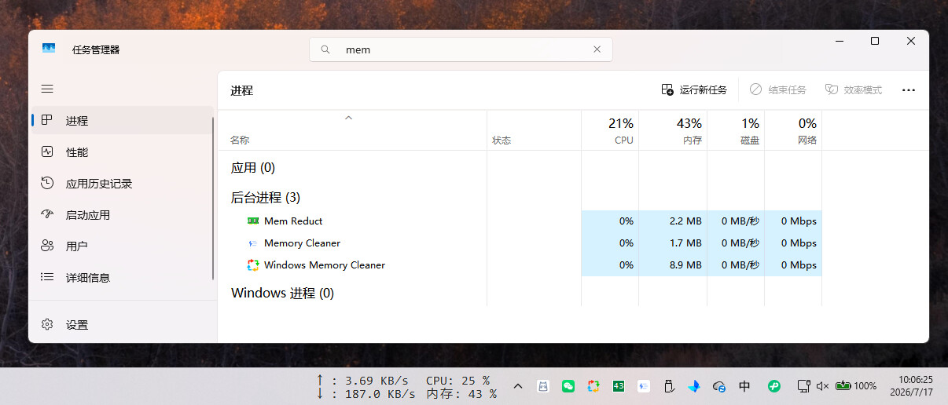The width and height of the screenshot is (948, 405).
Task: Open the network connection tray icon
Action: coord(803,386)
